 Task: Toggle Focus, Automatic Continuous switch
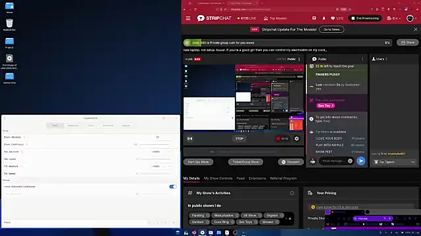[173, 186]
